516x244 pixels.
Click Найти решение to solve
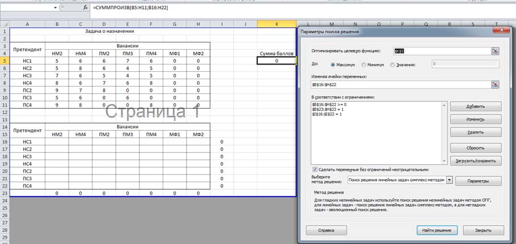click(x=437, y=230)
